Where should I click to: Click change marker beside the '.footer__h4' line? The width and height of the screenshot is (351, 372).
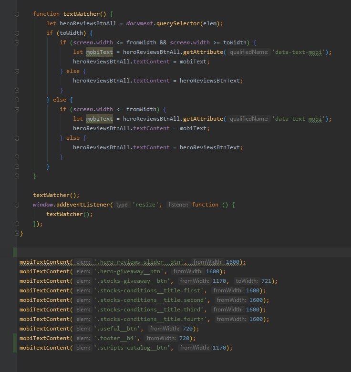coord(15,338)
